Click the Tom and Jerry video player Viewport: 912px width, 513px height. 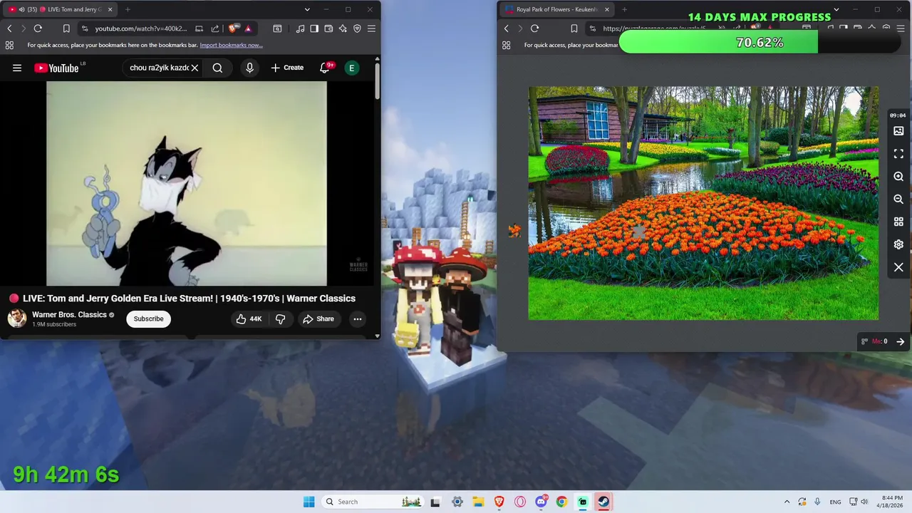pyautogui.click(x=187, y=183)
